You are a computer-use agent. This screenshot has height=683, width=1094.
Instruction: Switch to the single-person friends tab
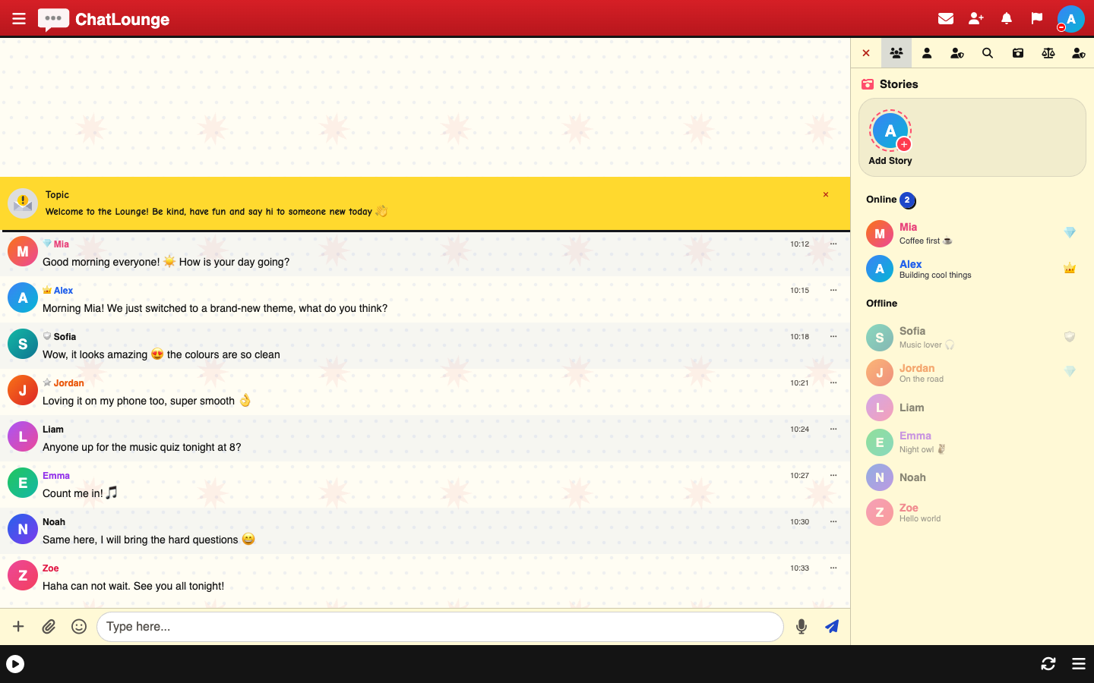point(927,53)
